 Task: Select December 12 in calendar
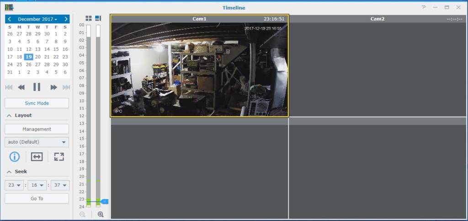[x=29, y=49]
